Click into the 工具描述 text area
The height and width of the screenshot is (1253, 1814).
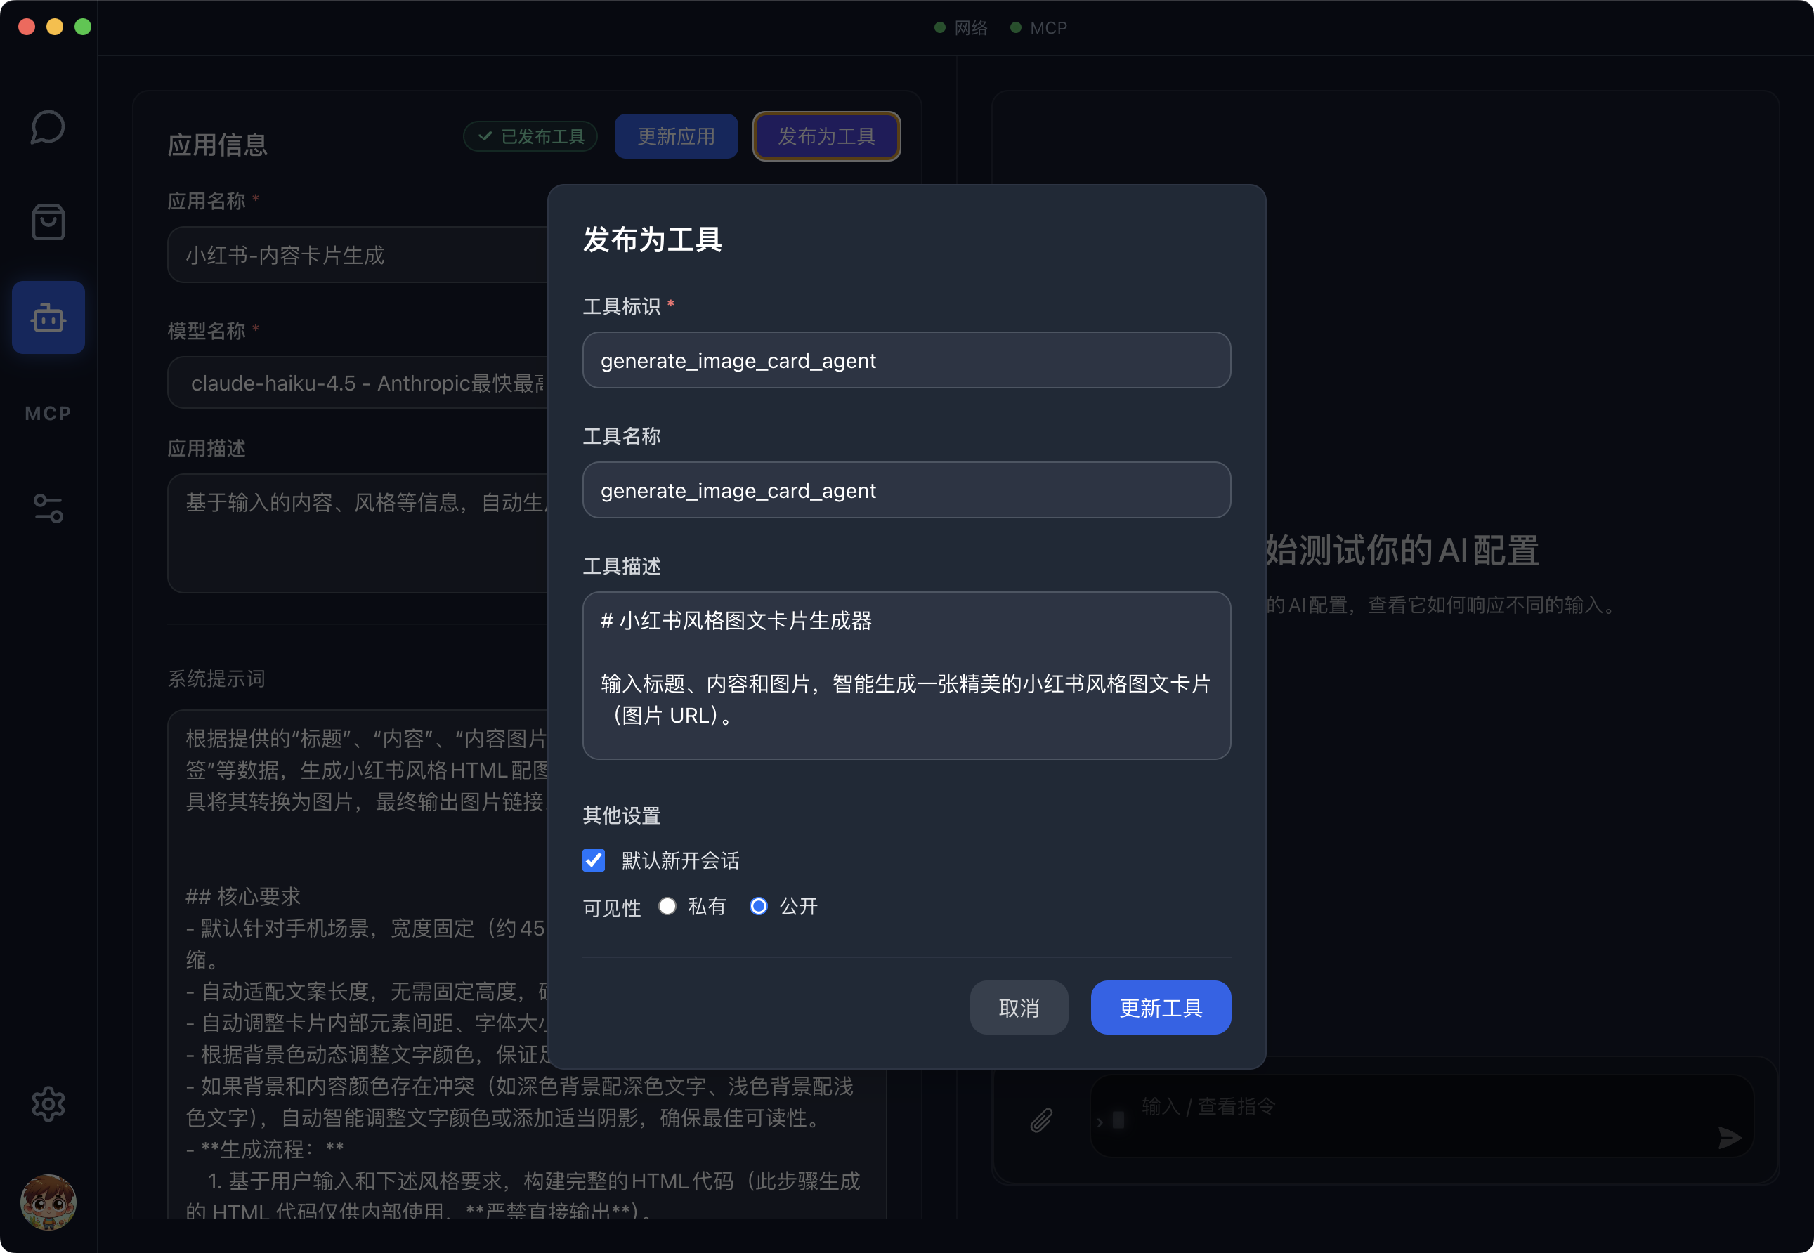point(906,675)
